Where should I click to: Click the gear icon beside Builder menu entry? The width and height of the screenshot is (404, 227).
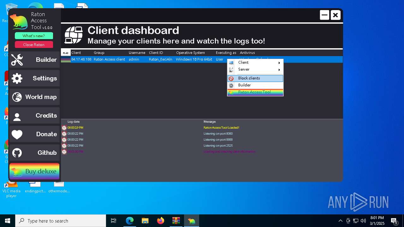231,85
